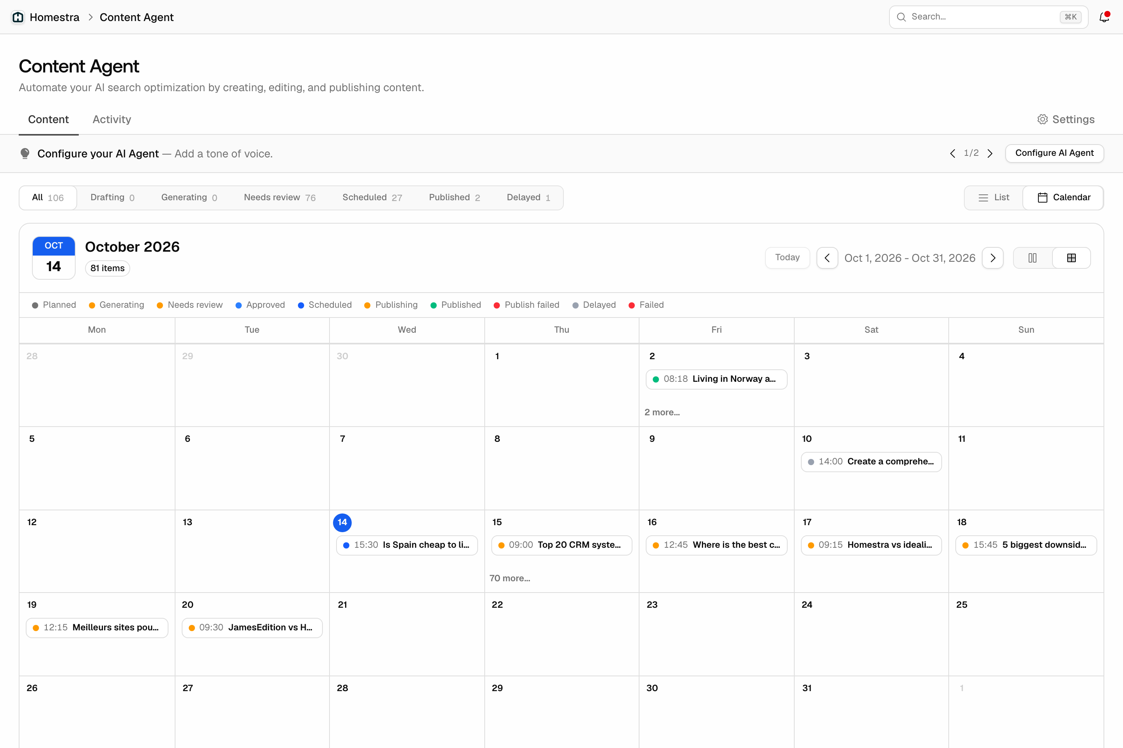
Task: Go to next month arrow
Action: coord(993,258)
